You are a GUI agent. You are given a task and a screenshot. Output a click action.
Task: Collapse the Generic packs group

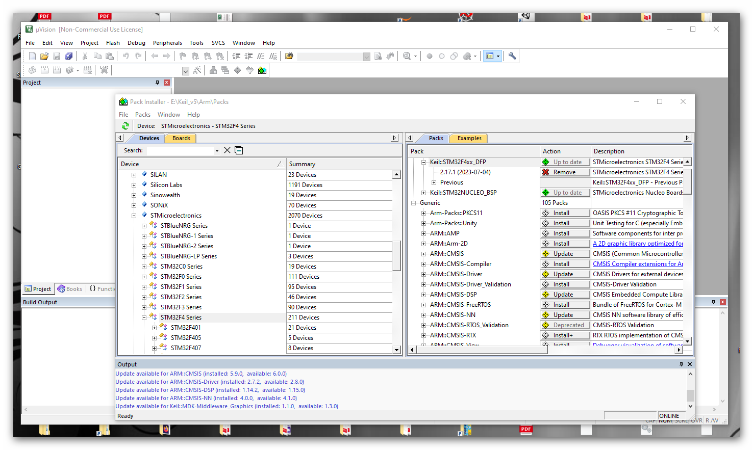(414, 203)
